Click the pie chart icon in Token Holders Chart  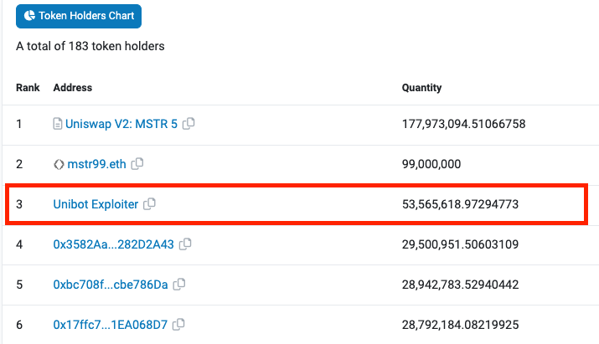[x=29, y=16]
